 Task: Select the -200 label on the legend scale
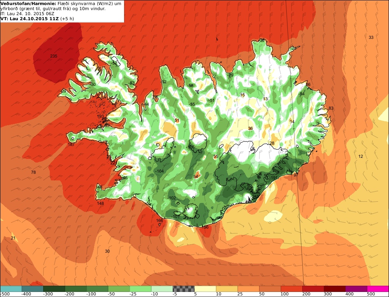coord(70,294)
